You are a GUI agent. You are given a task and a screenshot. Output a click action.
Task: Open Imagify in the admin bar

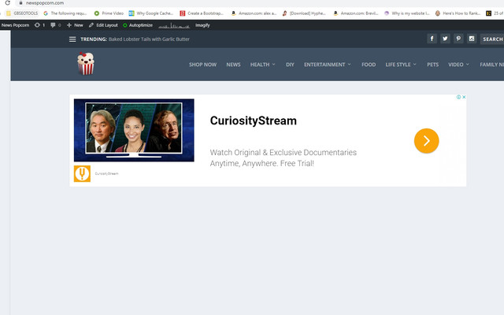202,25
